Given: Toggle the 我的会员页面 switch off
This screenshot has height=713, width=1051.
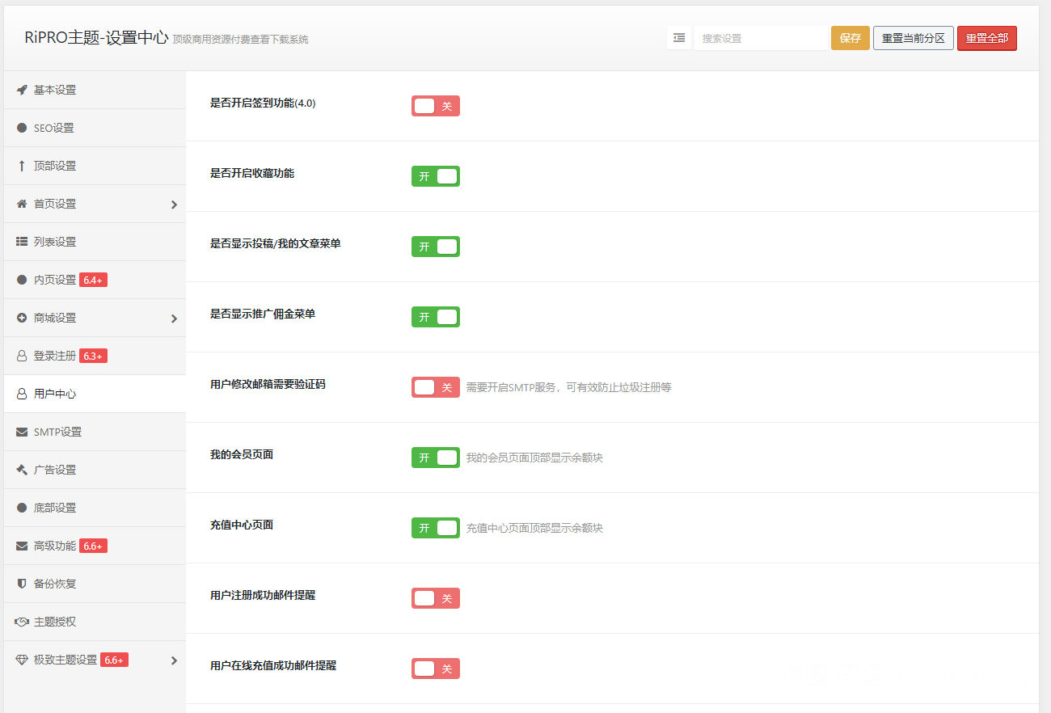Looking at the screenshot, I should (436, 458).
